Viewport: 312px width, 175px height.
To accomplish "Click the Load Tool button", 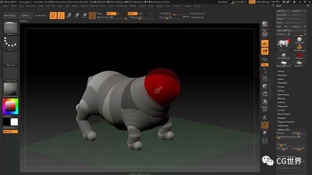I will 283,11.
